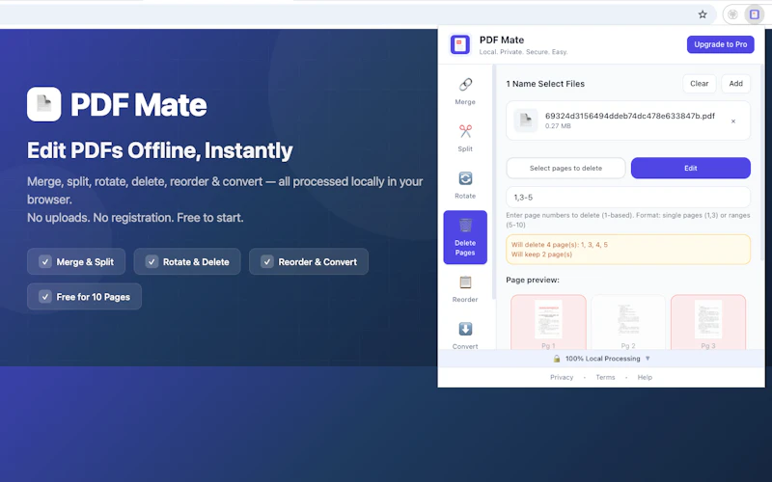The image size is (772, 482).
Task: Open the Convert tool
Action: [x=465, y=335]
